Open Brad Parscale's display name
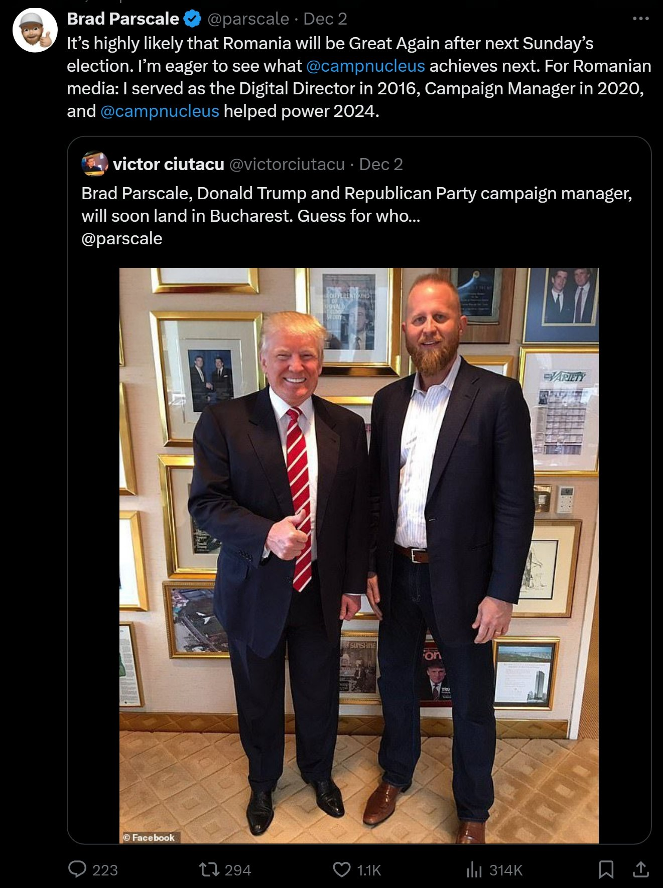This screenshot has width=663, height=888. (121, 19)
